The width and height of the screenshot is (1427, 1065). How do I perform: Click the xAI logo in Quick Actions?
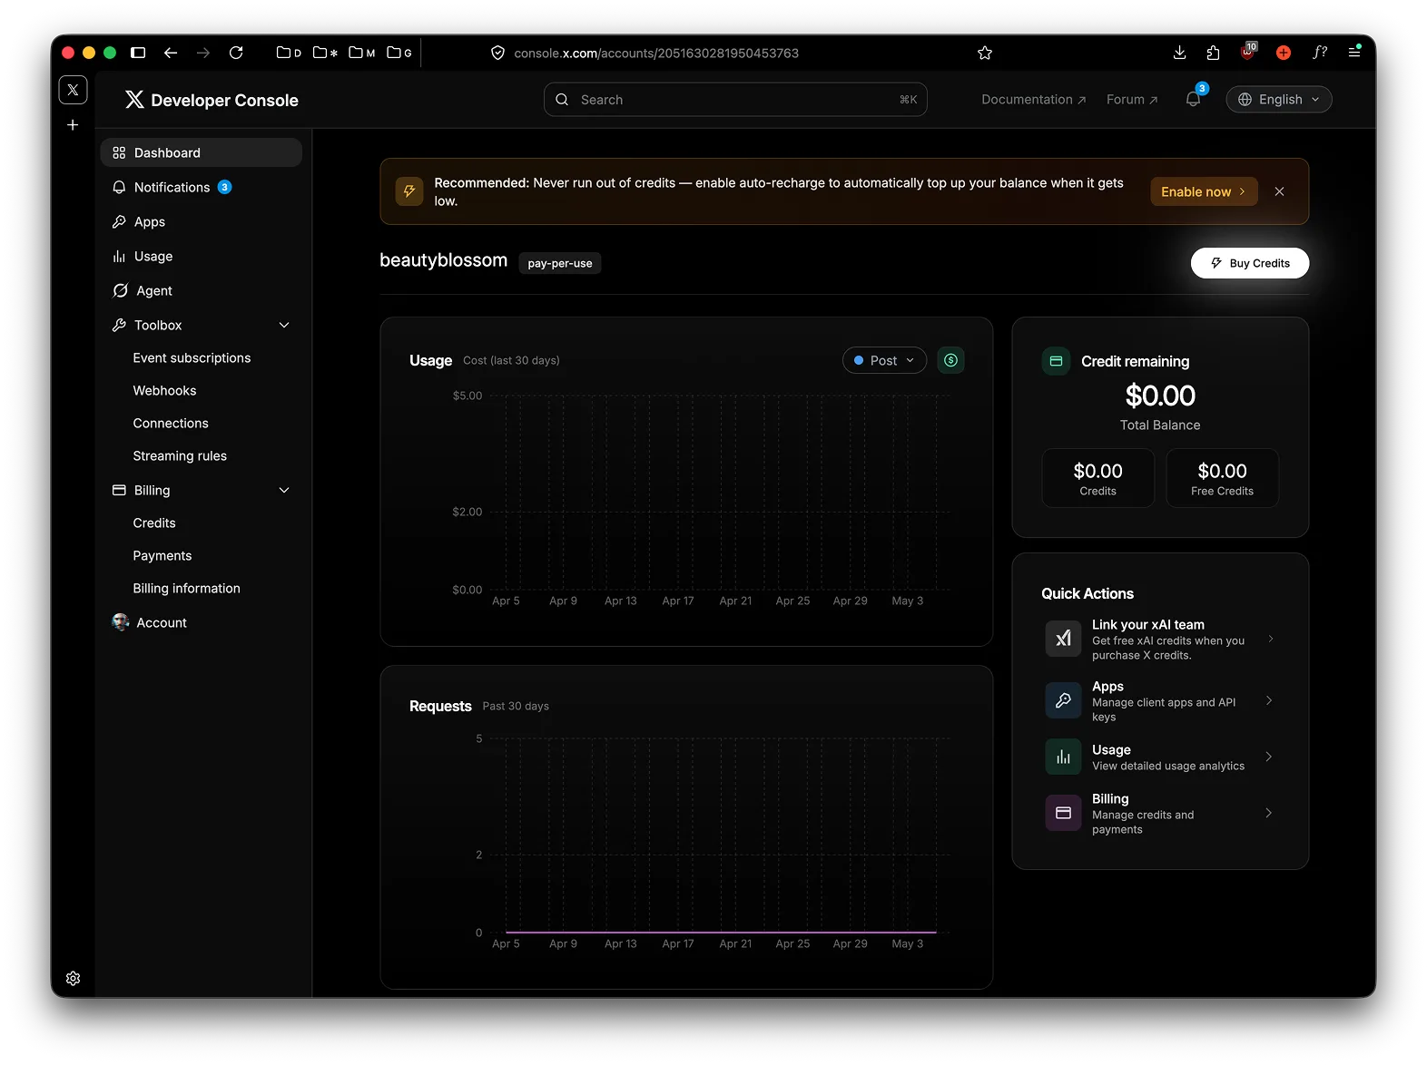(x=1063, y=639)
